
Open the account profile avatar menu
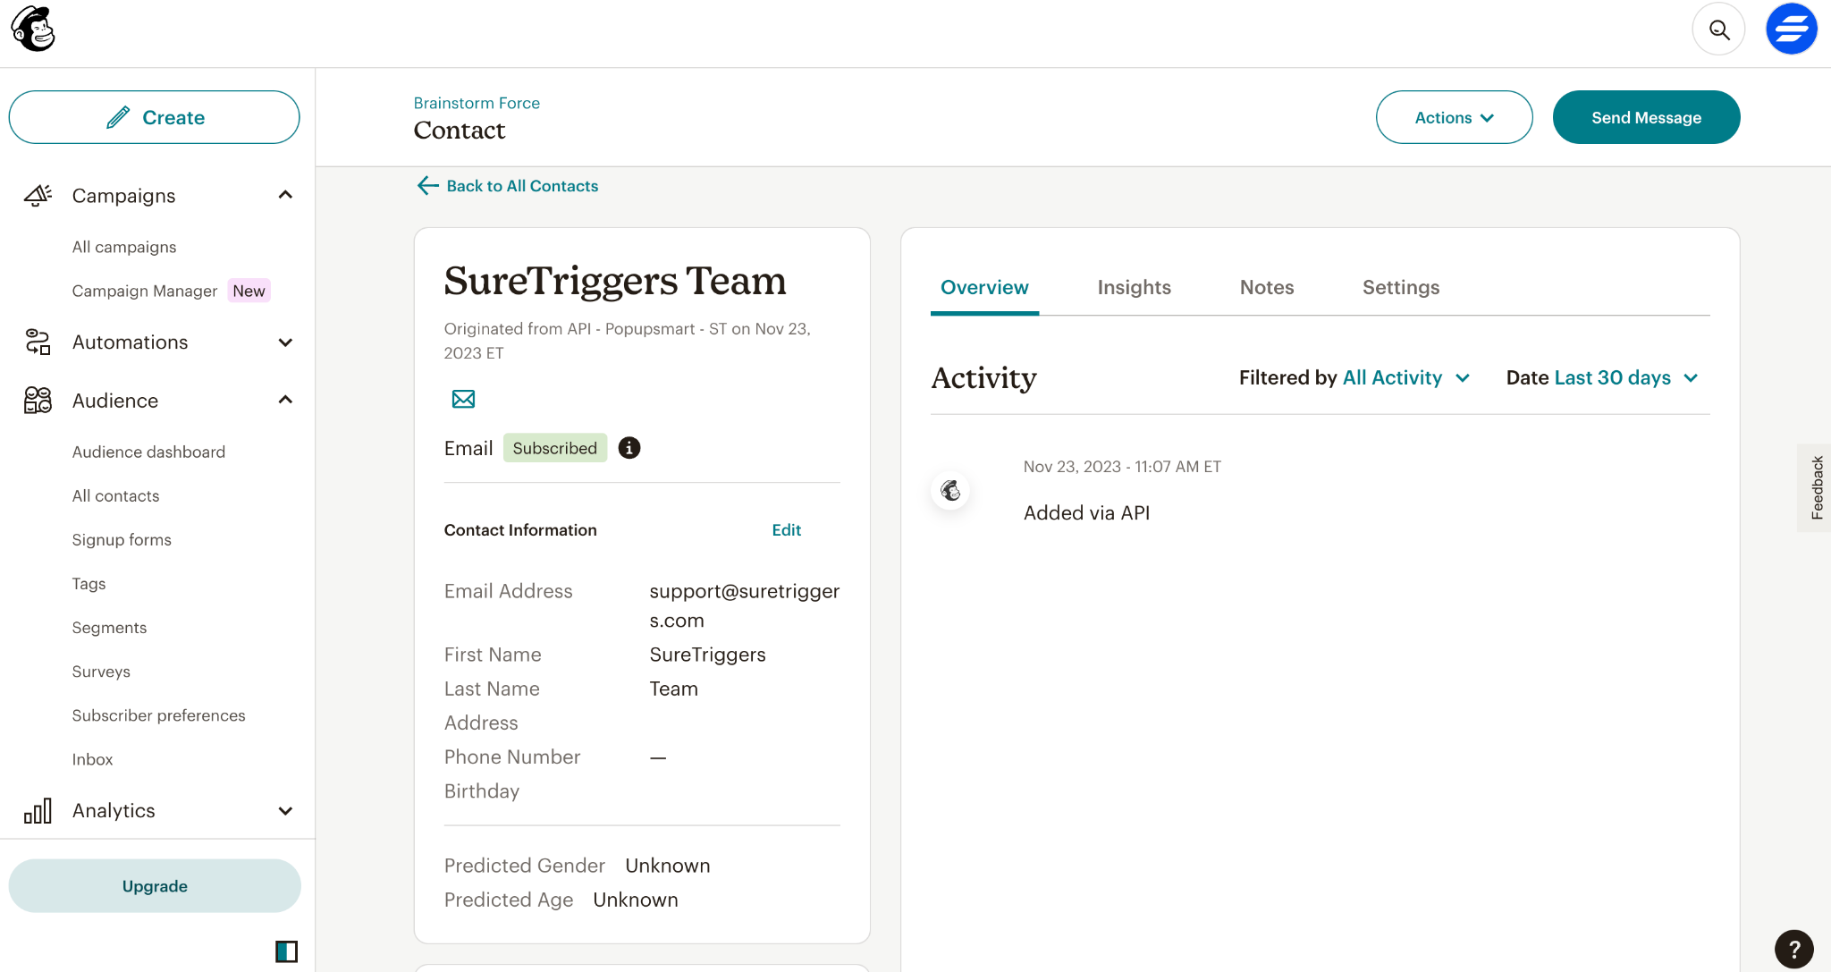pos(1791,30)
